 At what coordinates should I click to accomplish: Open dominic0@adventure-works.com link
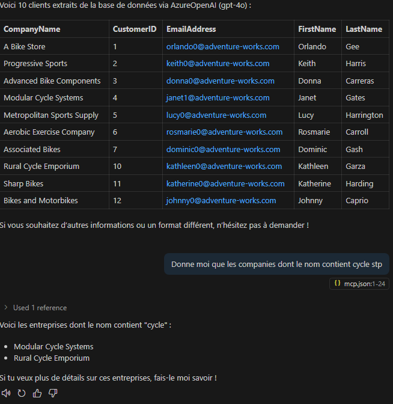coord(224,150)
